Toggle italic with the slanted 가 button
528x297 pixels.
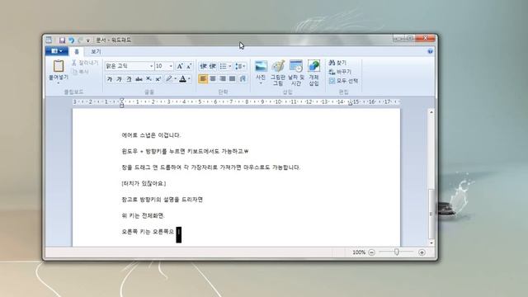(x=119, y=79)
